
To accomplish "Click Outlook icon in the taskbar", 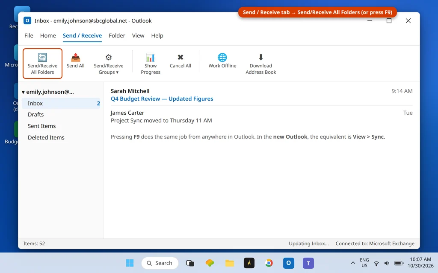I will pos(289,263).
